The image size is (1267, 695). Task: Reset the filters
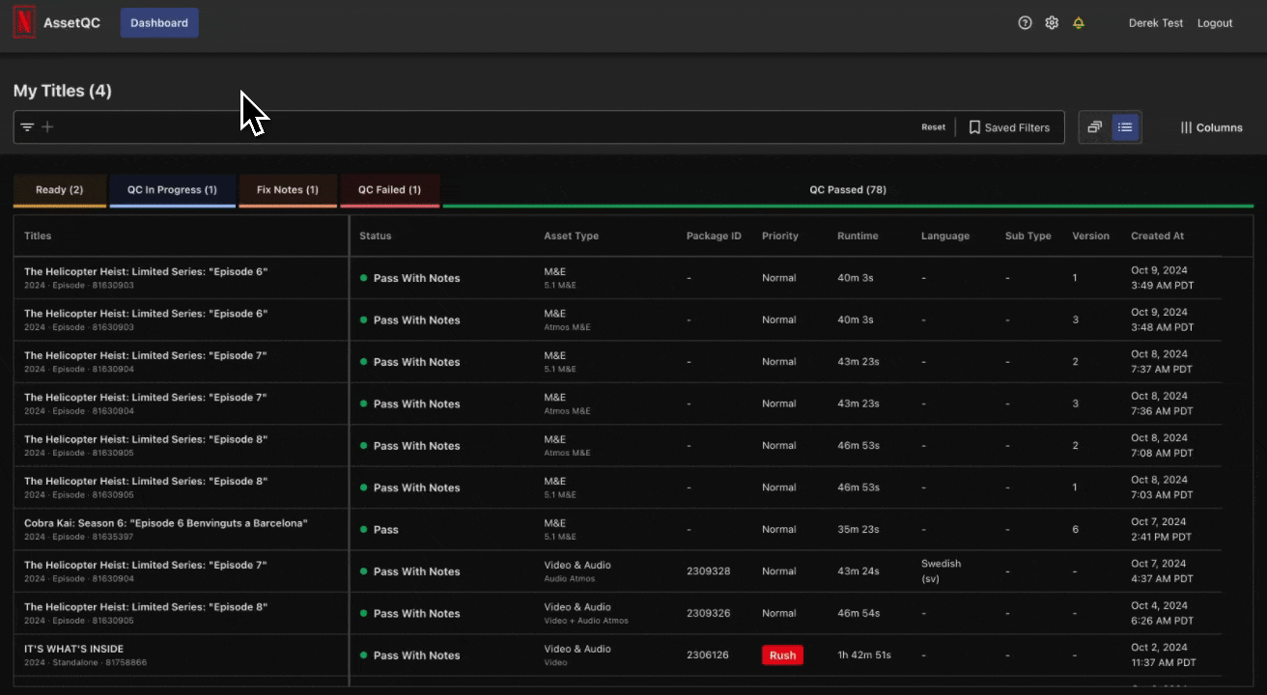933,127
